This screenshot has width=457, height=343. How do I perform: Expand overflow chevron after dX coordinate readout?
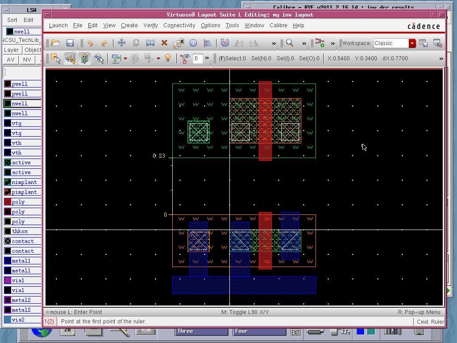pyautogui.click(x=441, y=59)
